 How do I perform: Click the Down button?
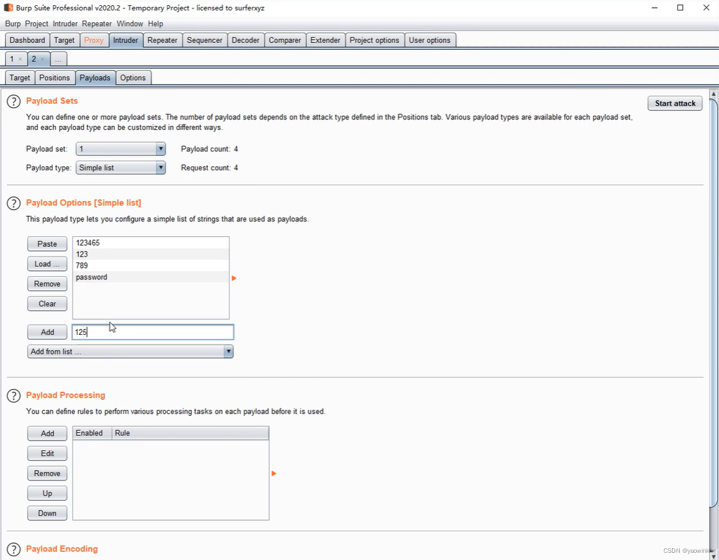(47, 513)
